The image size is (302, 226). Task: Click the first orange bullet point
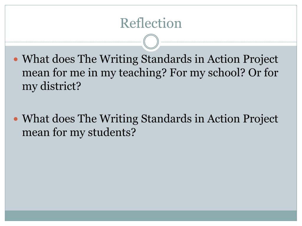coord(16,59)
